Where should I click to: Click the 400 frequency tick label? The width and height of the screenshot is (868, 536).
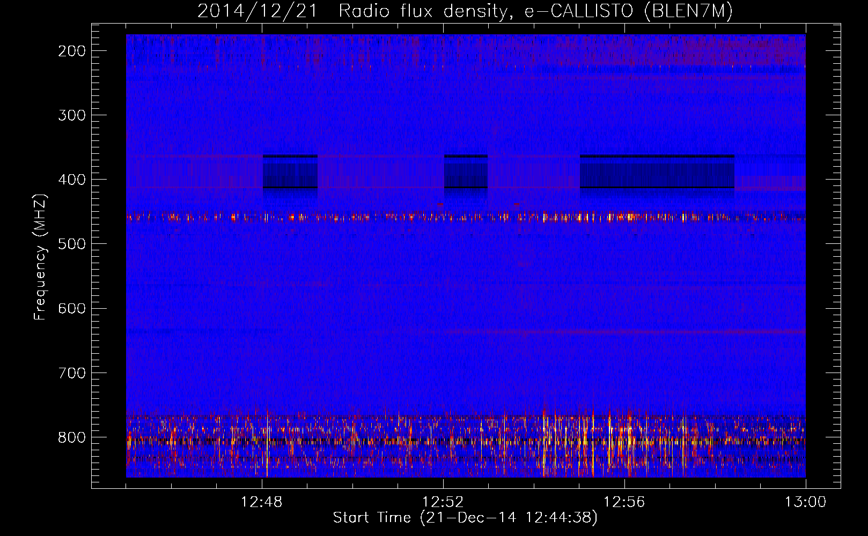71,180
